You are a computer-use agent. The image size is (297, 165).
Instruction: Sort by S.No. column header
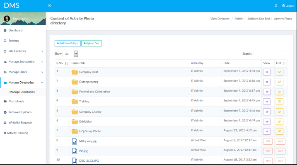62,63
